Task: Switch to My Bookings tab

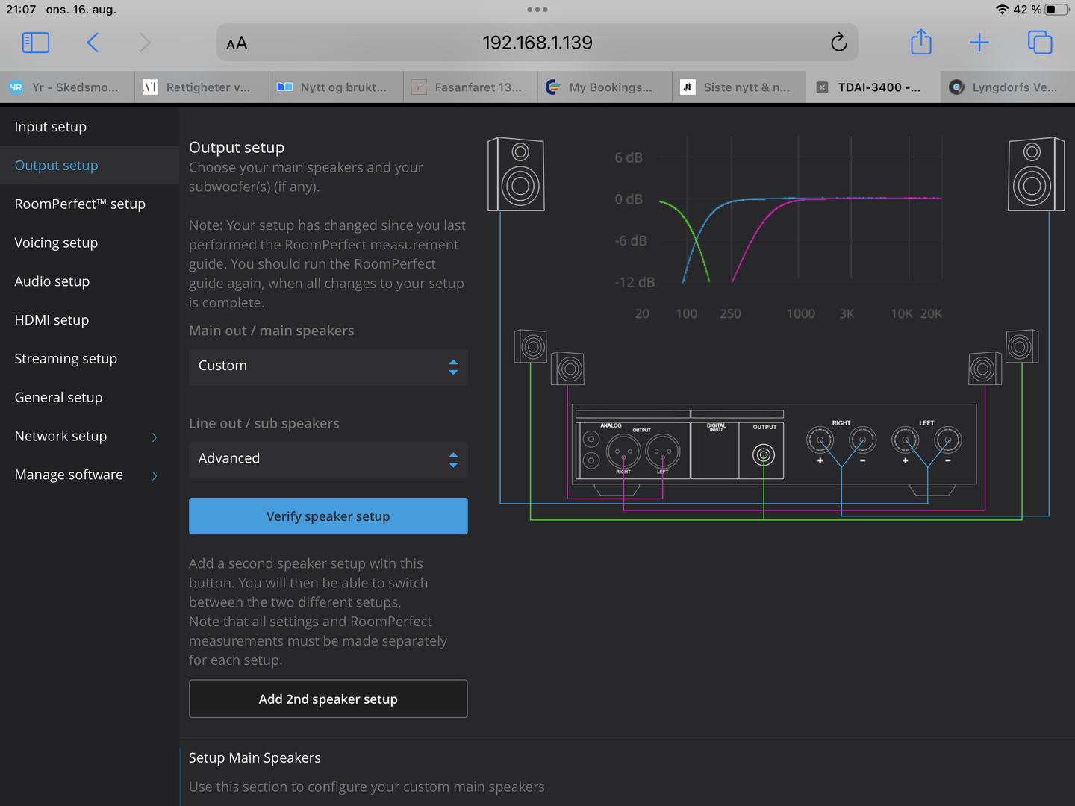Action: pos(605,87)
